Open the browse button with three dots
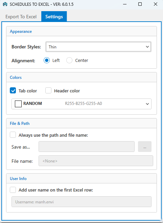The height and width of the screenshot is (223, 163). point(145,147)
